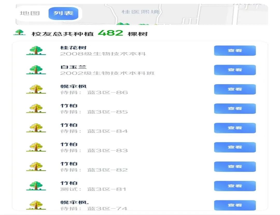Tap the 482 tree count number
280x215 pixels.
[110, 33]
